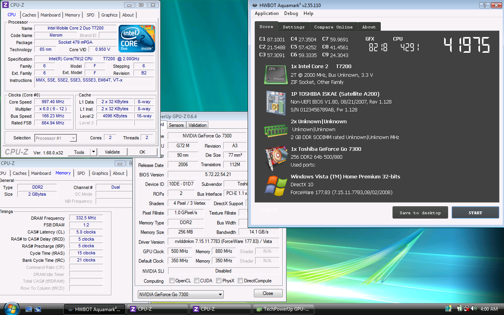This screenshot has width=504, height=315.
Task: Click the Validate button in CPU-Z
Action: pyautogui.click(x=112, y=152)
